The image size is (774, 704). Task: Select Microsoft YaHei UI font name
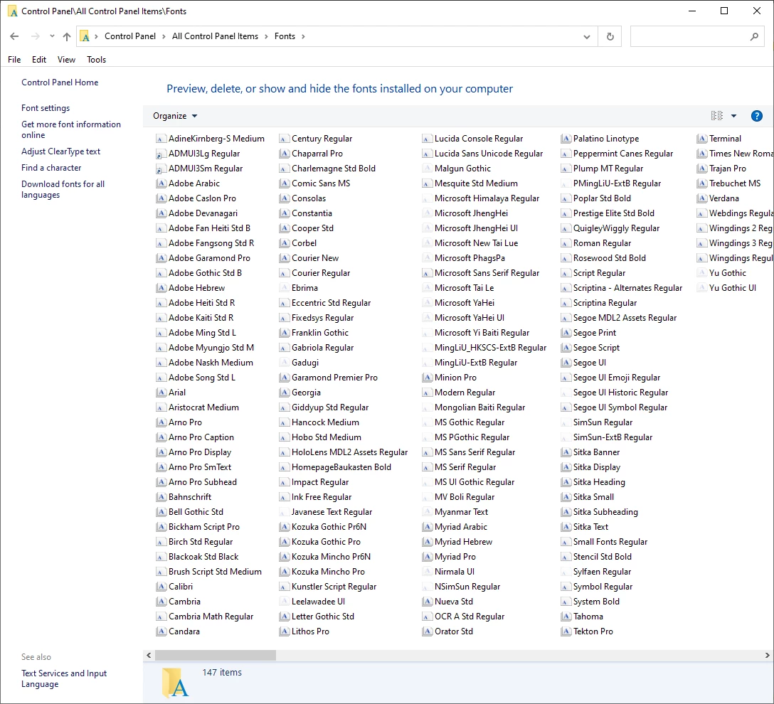470,318
